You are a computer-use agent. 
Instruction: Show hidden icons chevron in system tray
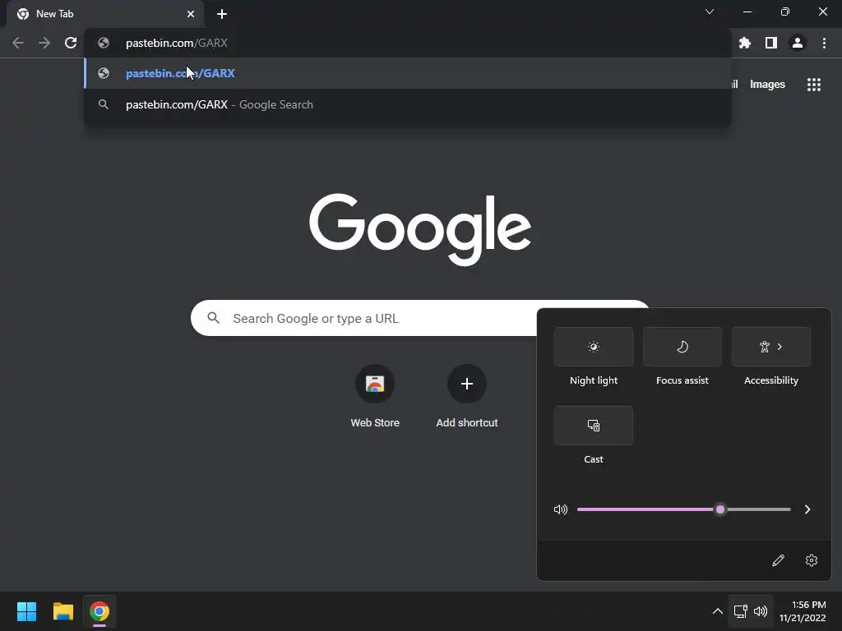point(717,611)
